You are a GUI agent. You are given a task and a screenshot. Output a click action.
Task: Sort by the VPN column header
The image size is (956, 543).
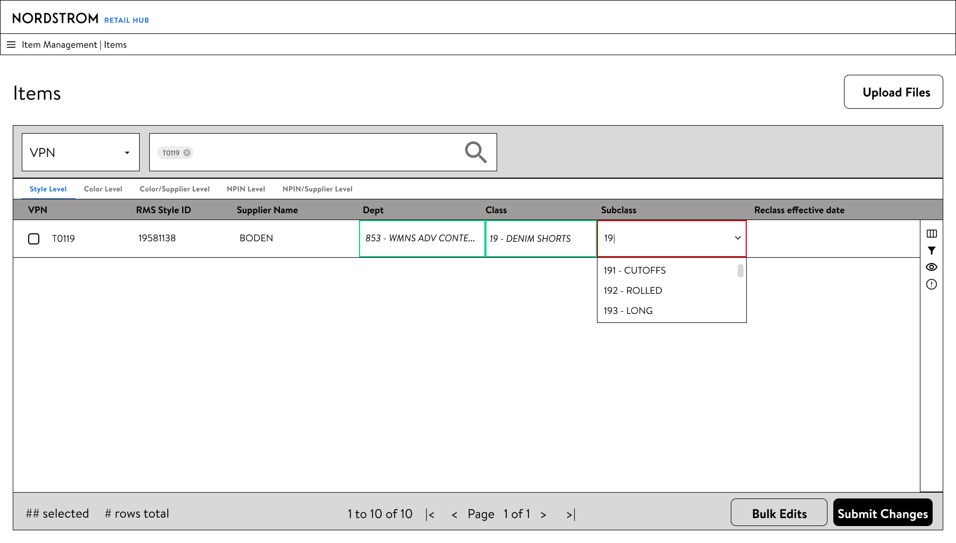[38, 210]
